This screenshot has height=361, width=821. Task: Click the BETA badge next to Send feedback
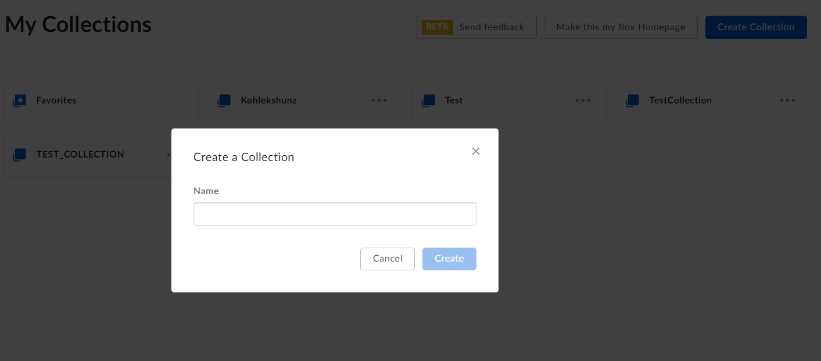pyautogui.click(x=437, y=27)
